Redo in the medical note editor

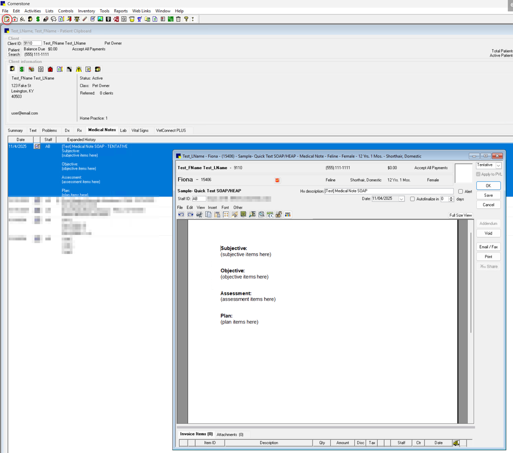[x=190, y=215]
